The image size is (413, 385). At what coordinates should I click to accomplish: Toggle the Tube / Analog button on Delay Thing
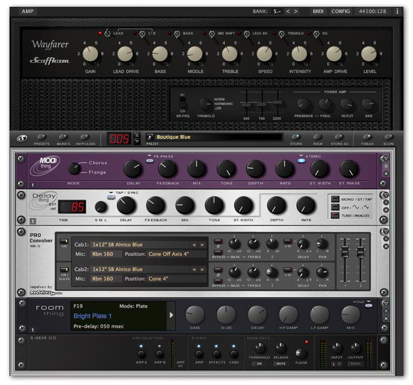coord(335,215)
